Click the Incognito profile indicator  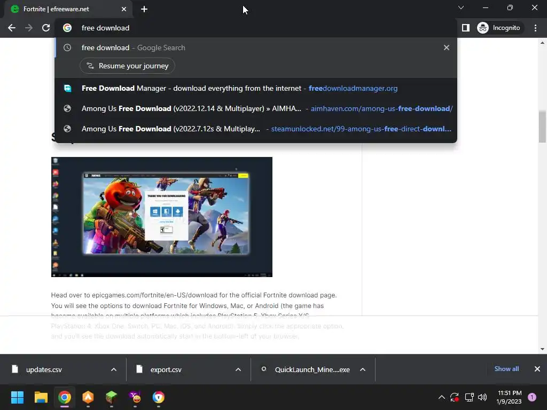(x=499, y=28)
